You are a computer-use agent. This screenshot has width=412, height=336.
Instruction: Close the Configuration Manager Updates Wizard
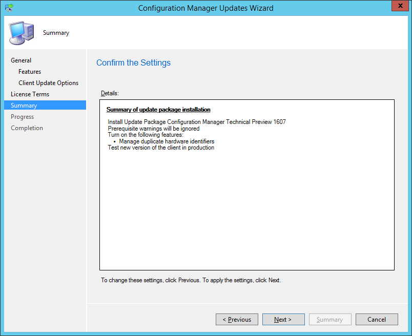click(400, 6)
